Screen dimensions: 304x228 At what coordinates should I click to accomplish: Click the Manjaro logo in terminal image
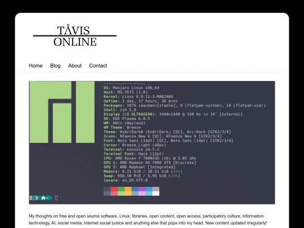[62, 112]
